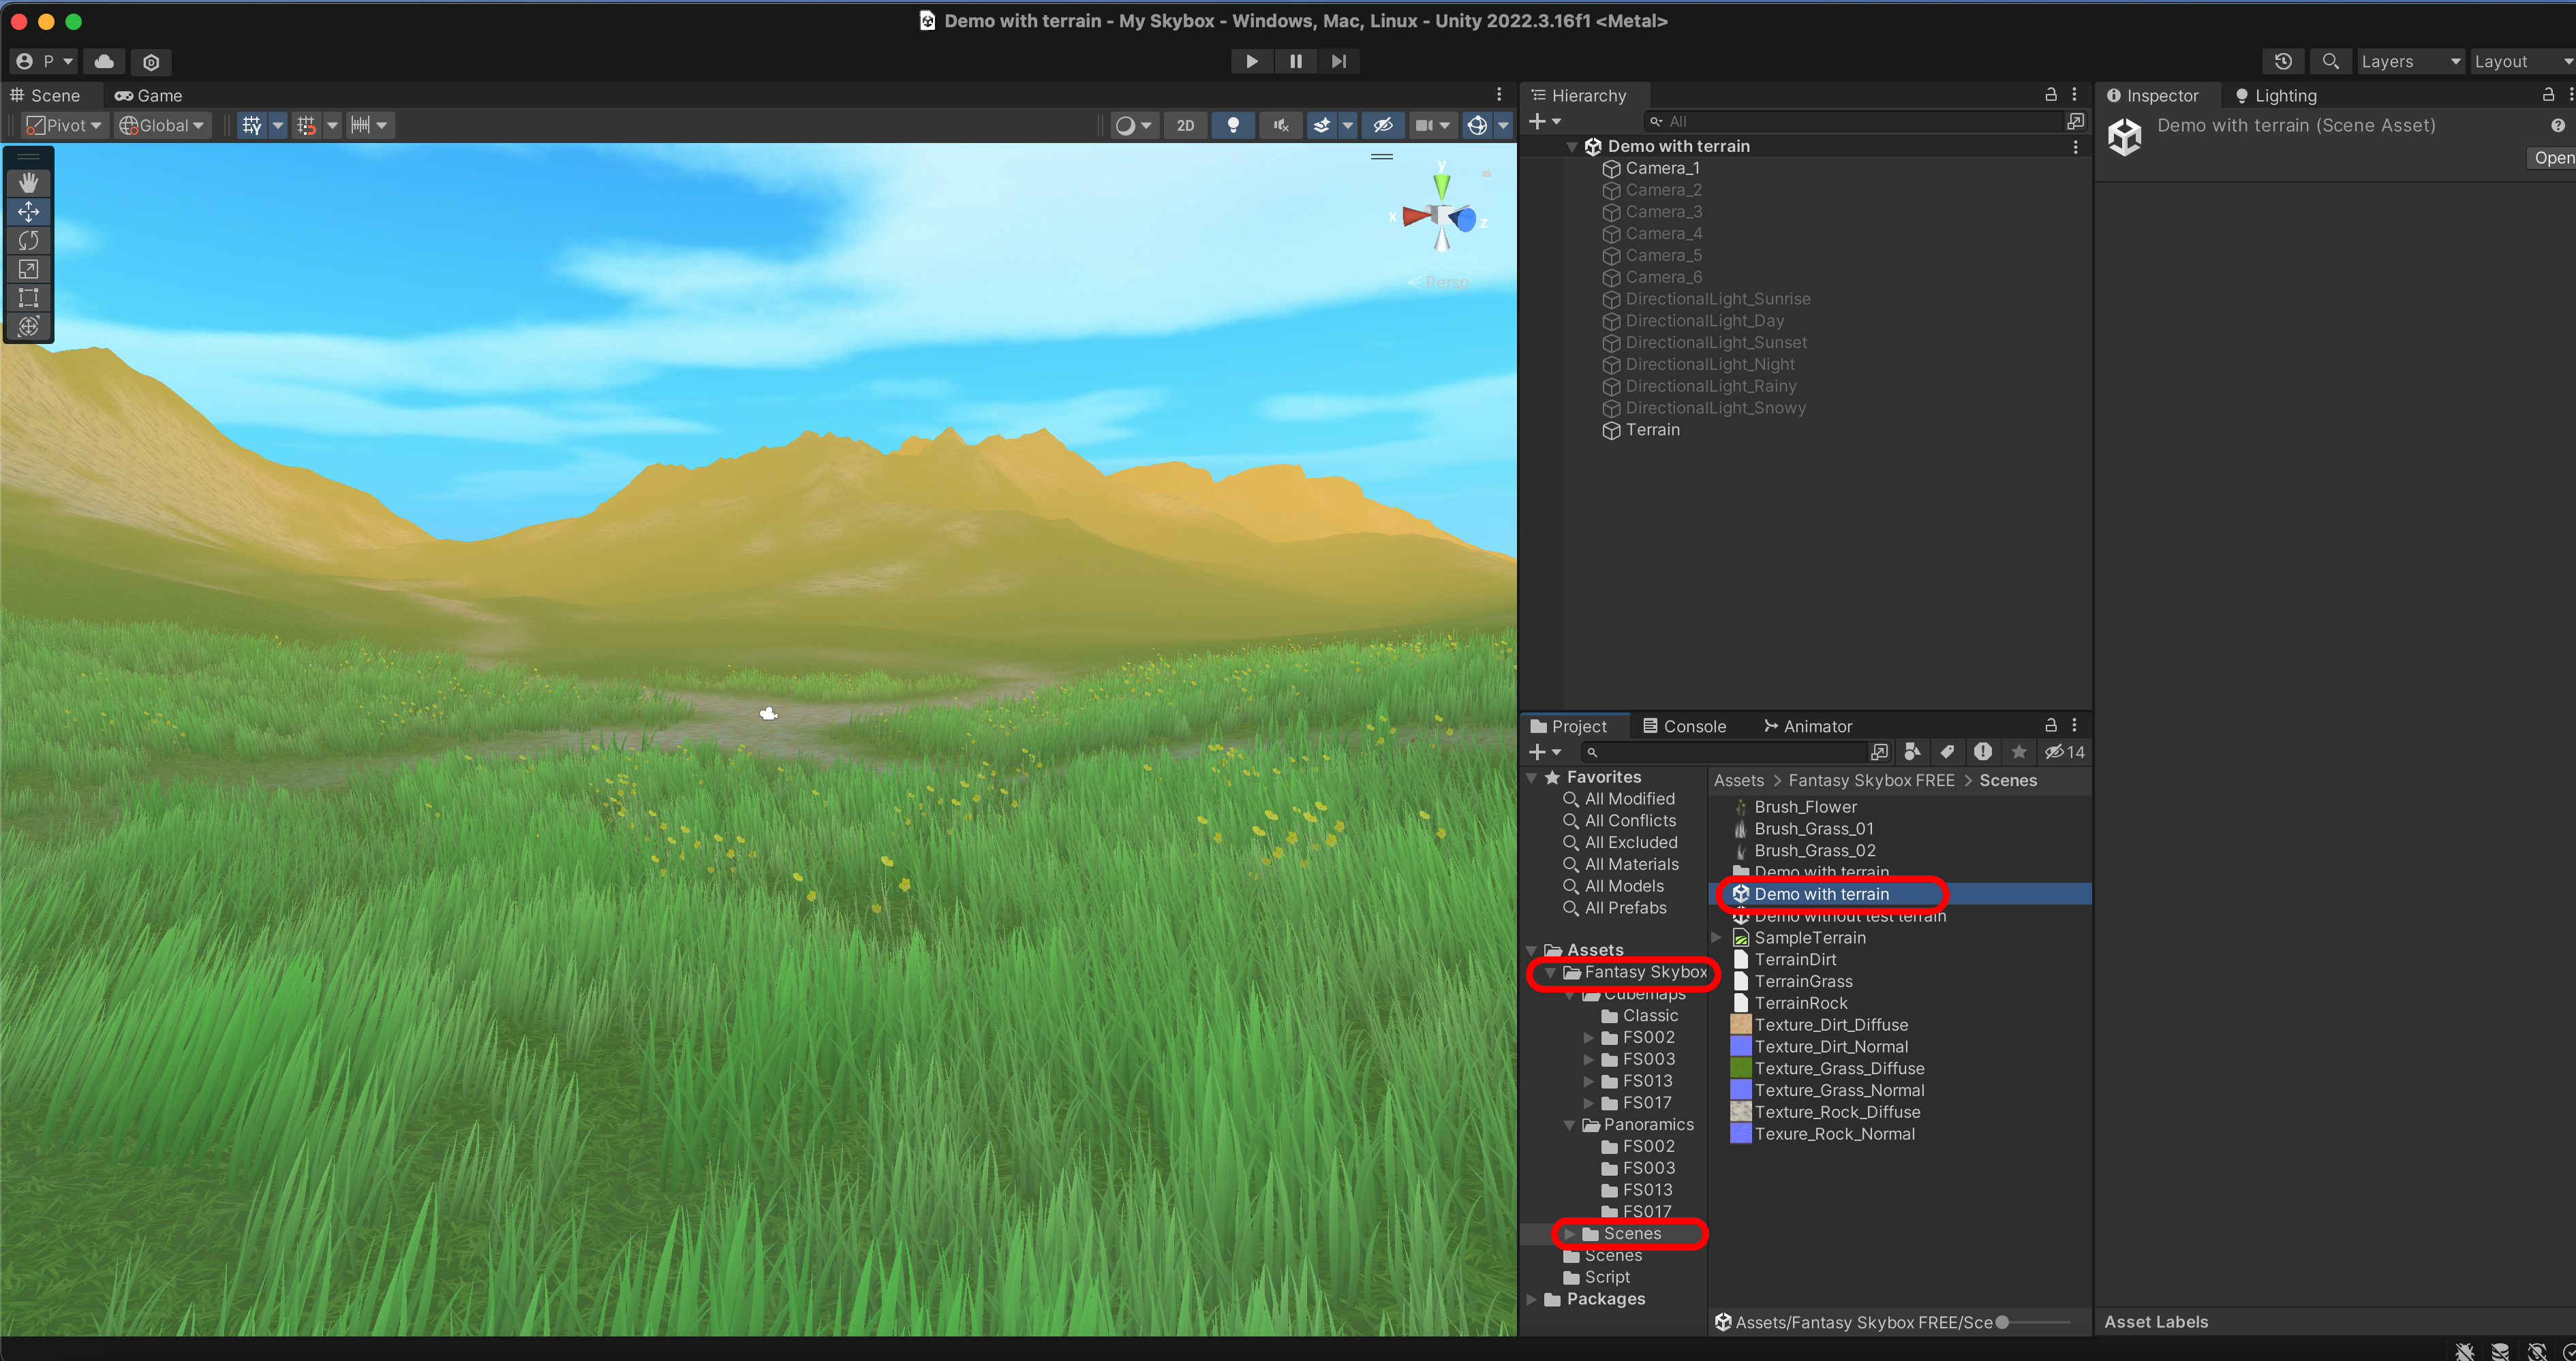Open the Undo History icon
The image size is (2576, 1361).
point(2283,61)
